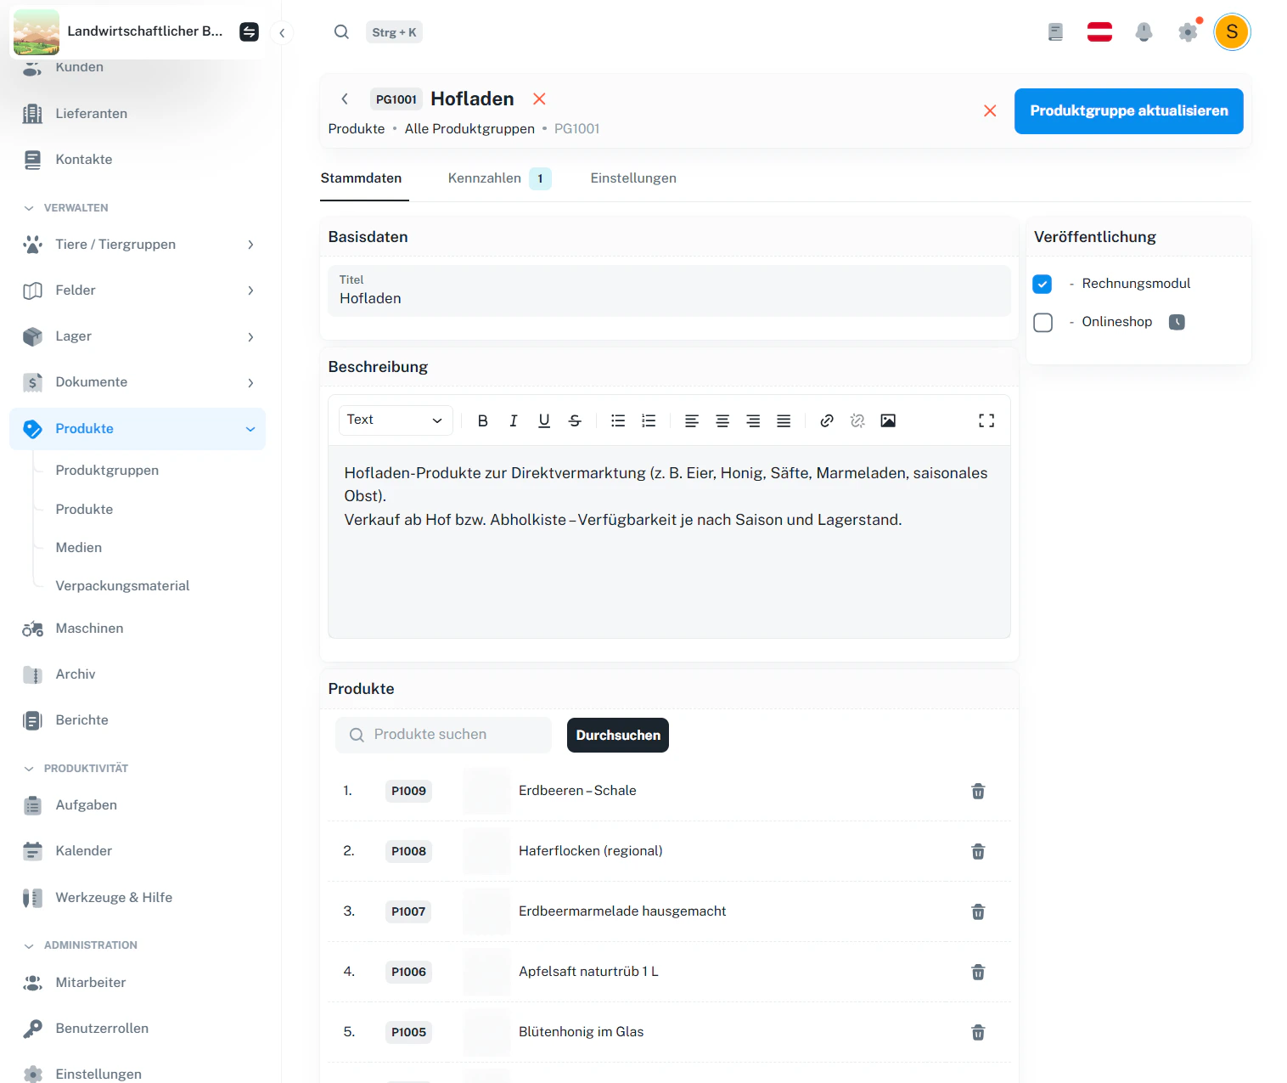Open Medien in sidebar
Viewport: 1287px width, 1083px height.
[79, 548]
